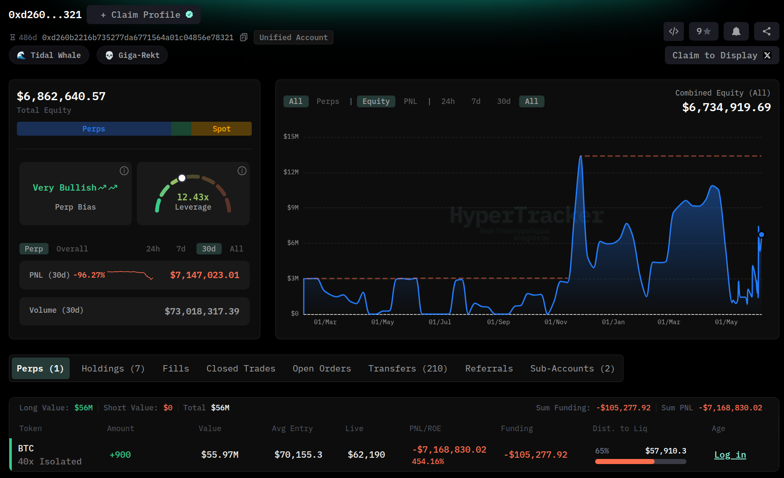Click the PNL/ROE column header

click(x=425, y=429)
